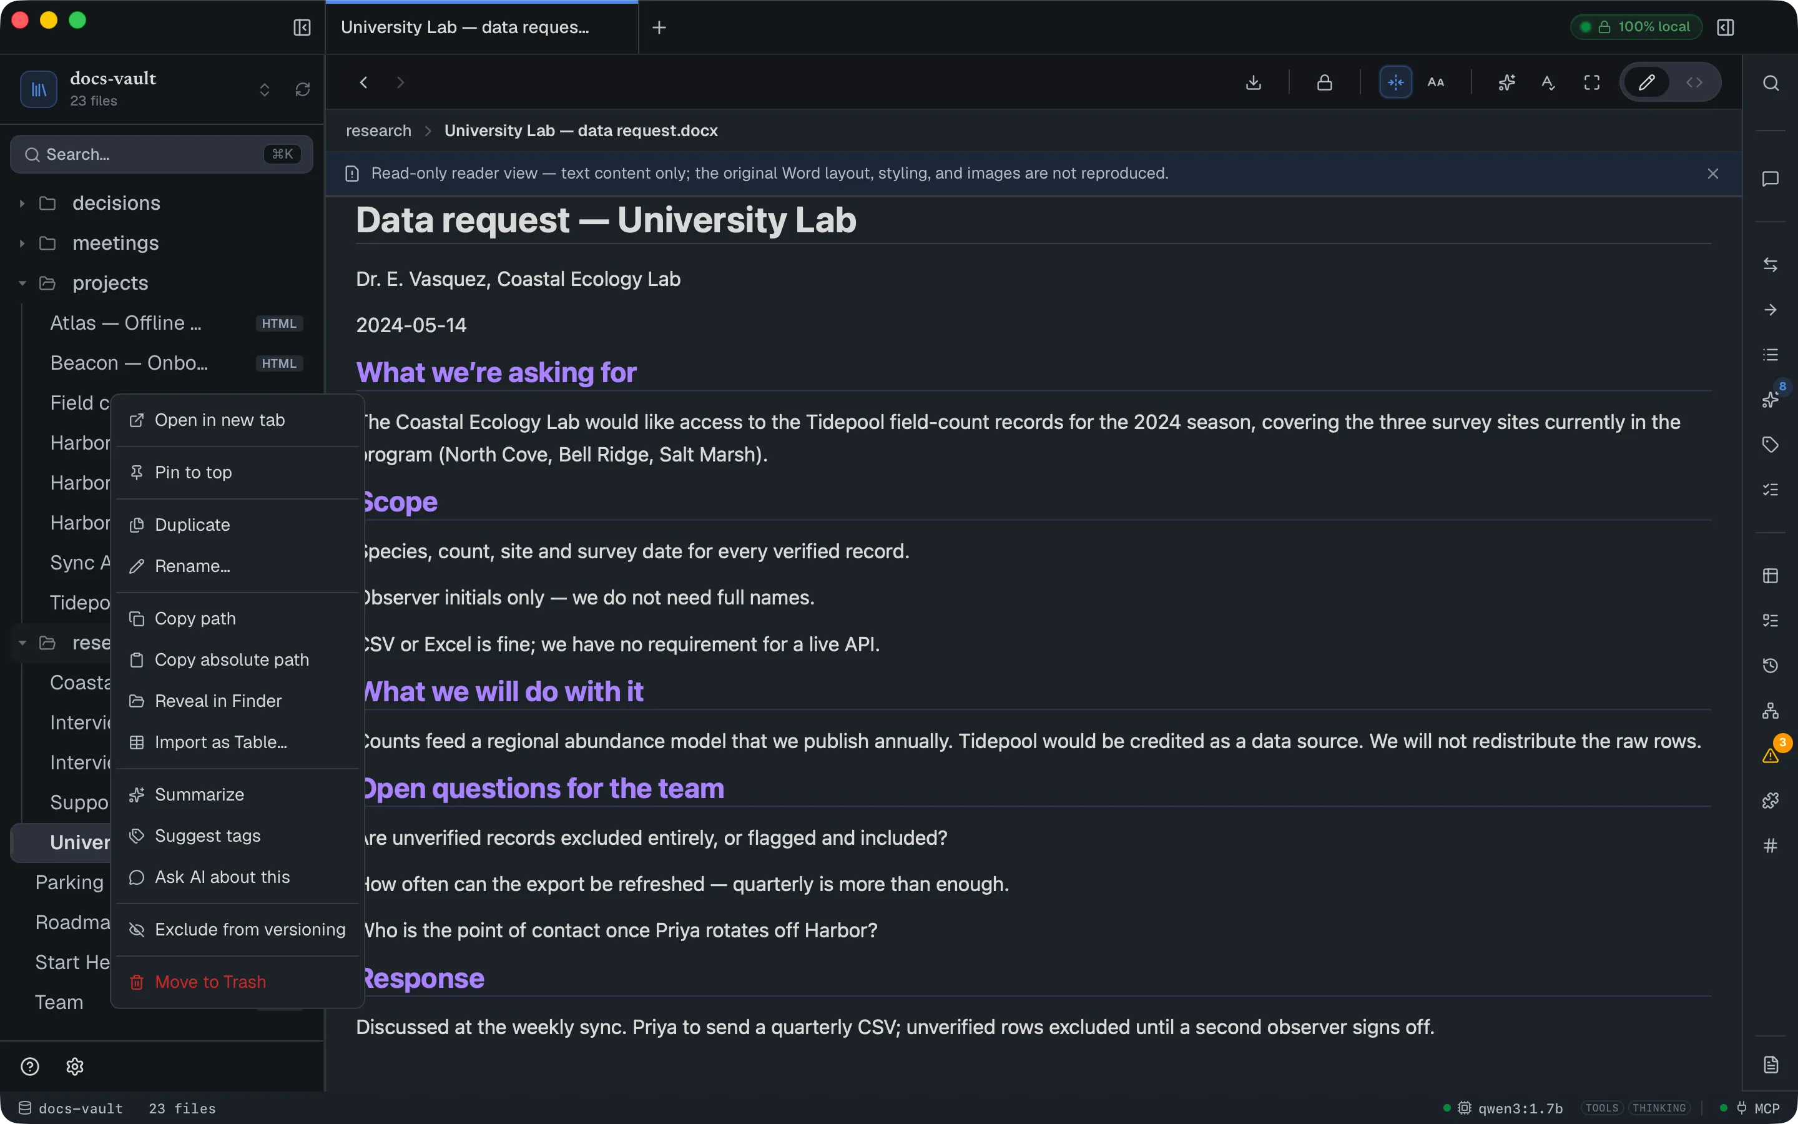Open the search icon in right rail
The width and height of the screenshot is (1798, 1124).
[x=1771, y=83]
